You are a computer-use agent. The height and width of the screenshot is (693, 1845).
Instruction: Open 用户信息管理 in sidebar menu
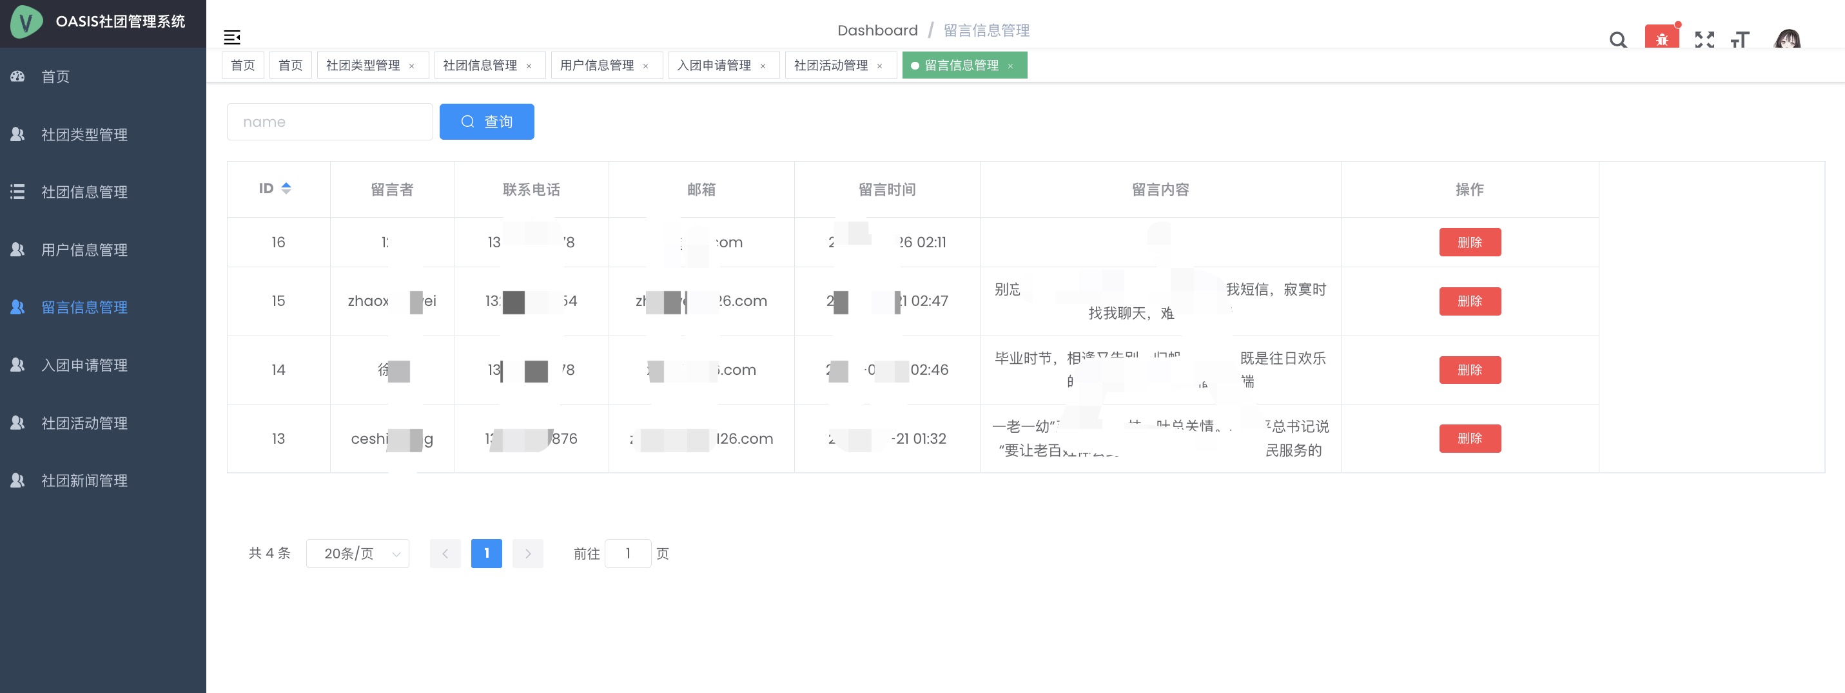(x=103, y=250)
